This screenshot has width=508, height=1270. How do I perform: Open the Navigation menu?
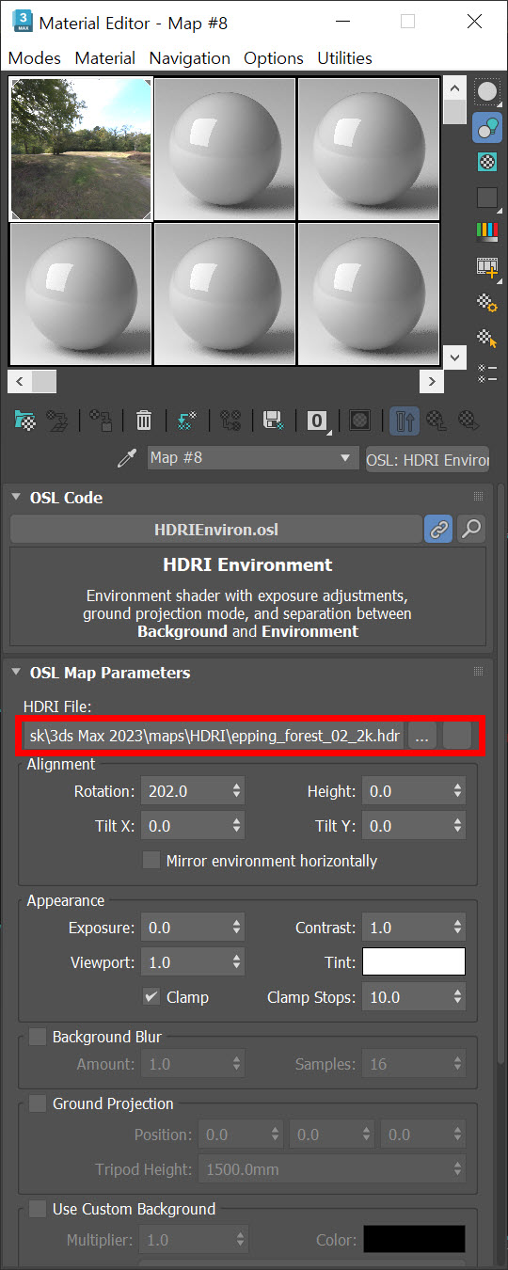tap(189, 58)
